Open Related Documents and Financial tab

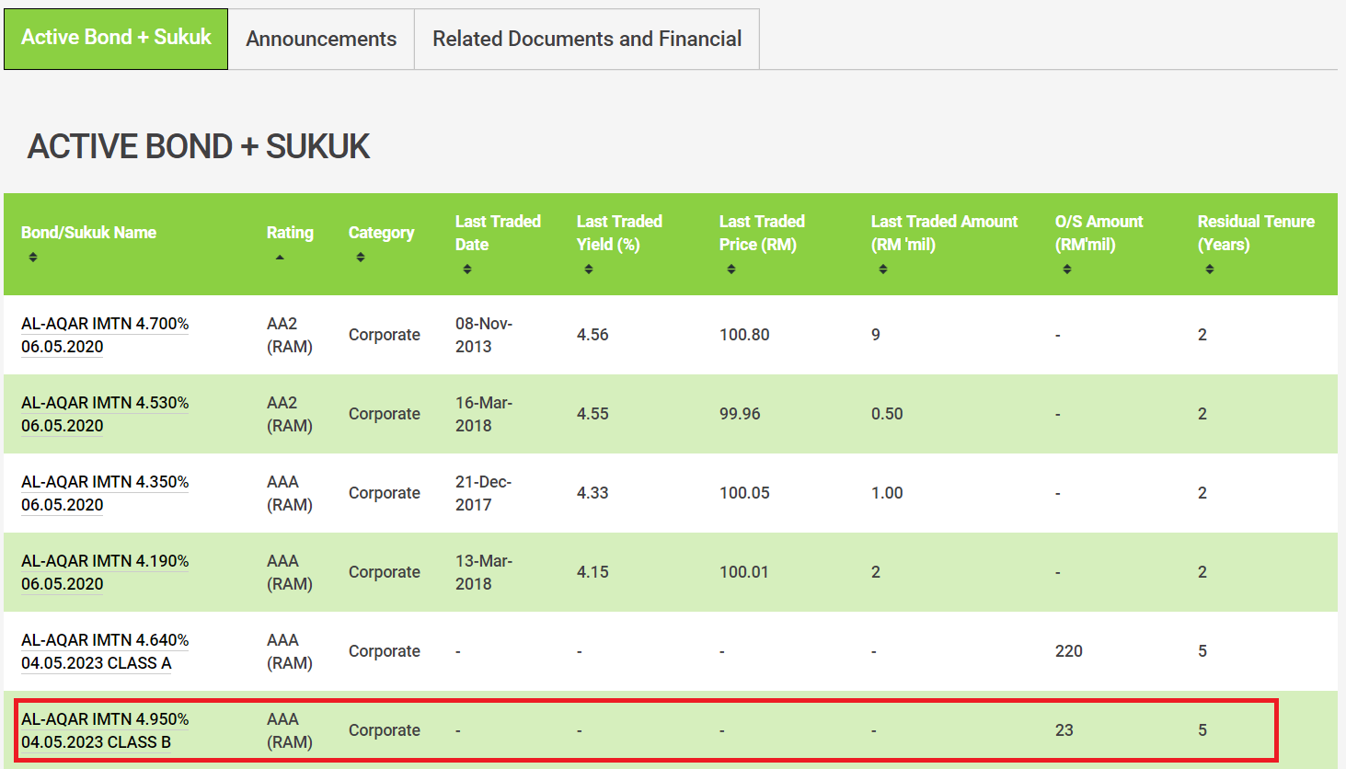pos(587,39)
